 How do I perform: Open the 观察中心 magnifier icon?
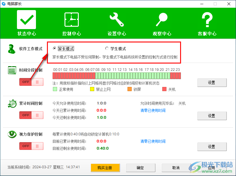[x=162, y=20]
